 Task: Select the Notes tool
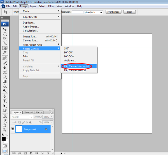(4, 116)
